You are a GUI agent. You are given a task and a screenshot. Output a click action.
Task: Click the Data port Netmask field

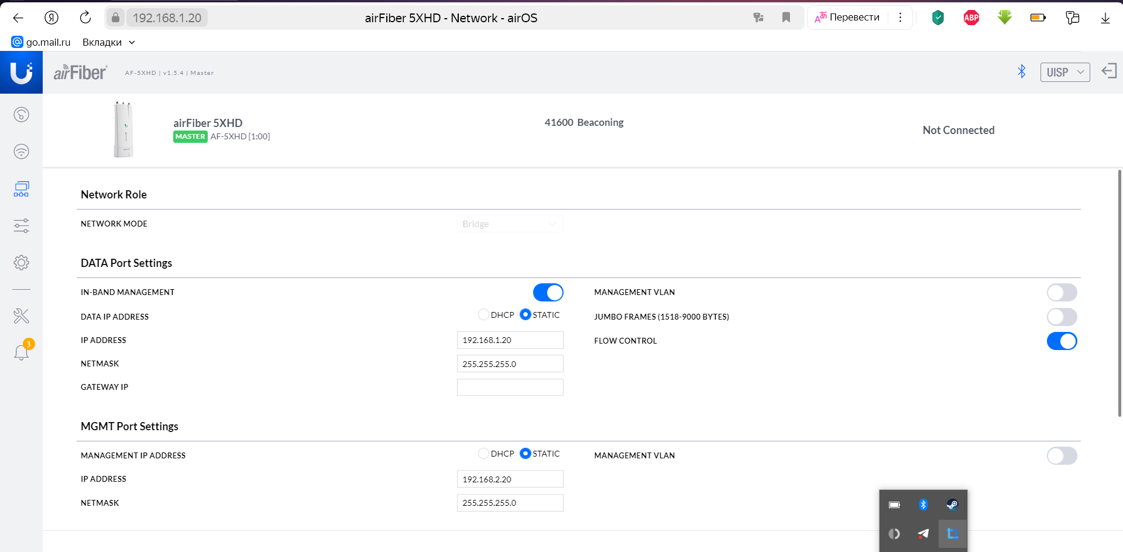click(510, 364)
